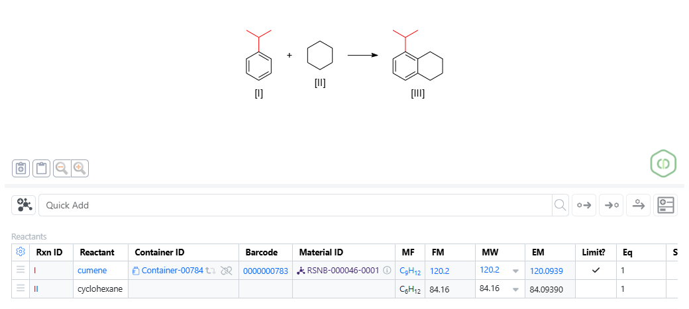Click the add structure molecule icon
This screenshot has width=689, height=309.
tap(24, 205)
